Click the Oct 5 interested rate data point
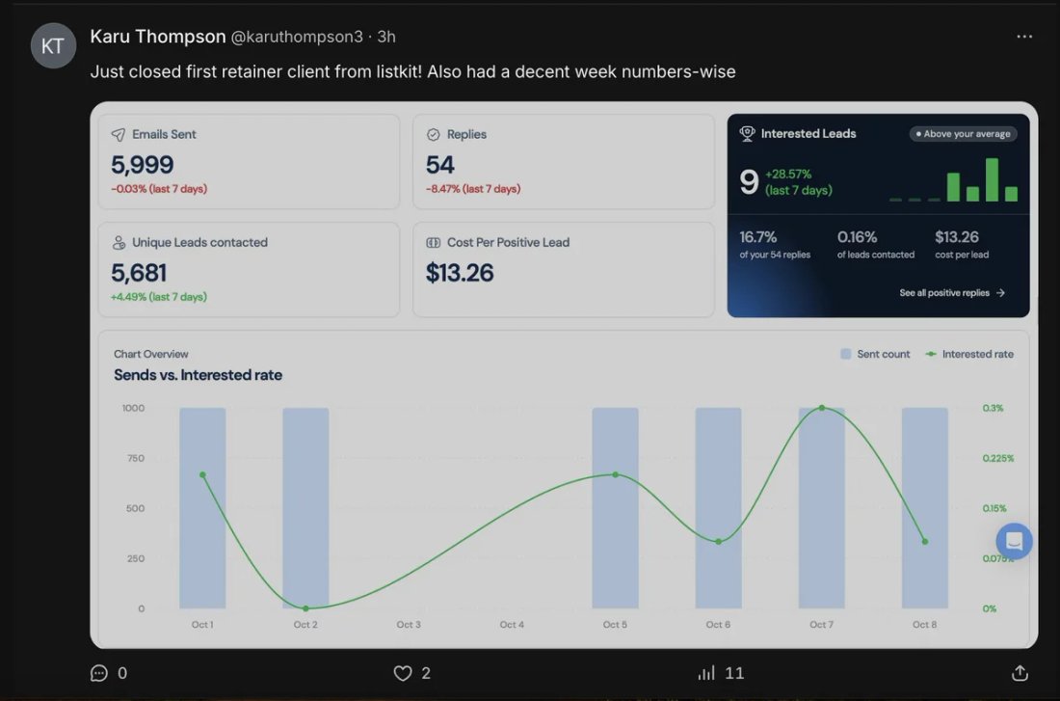Screen dimensions: 1060x701 tap(615, 475)
